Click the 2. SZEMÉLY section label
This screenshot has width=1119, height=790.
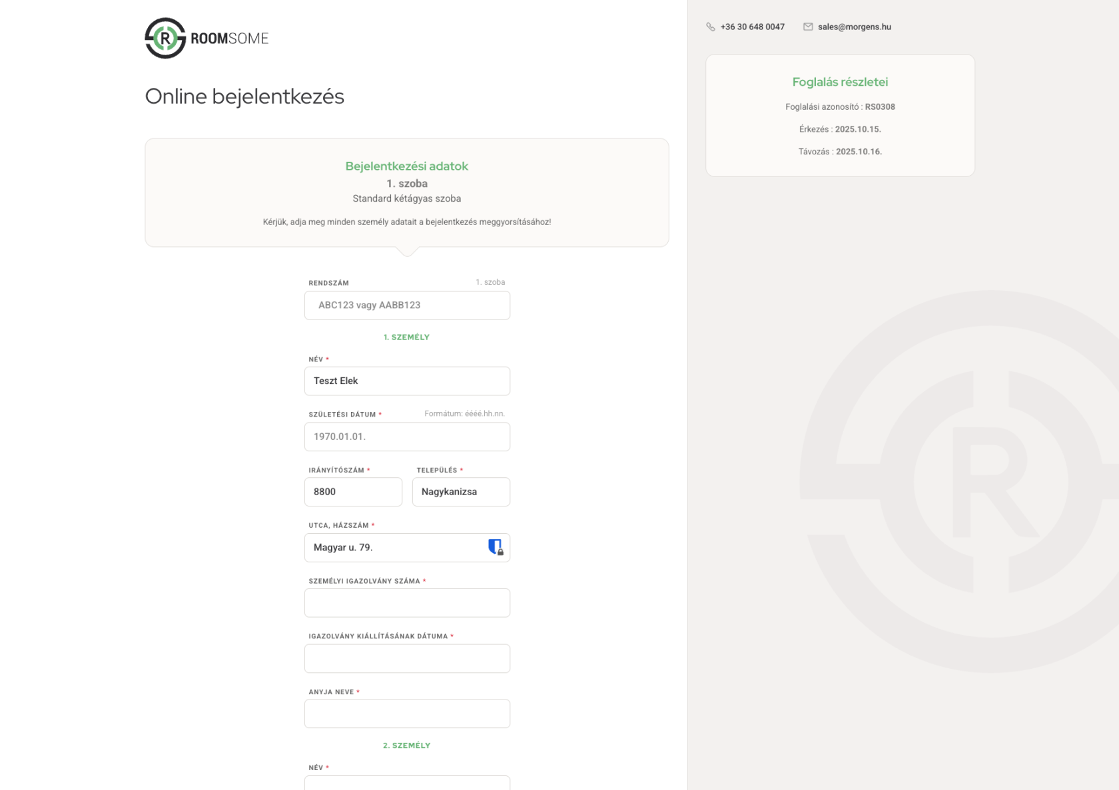pos(406,745)
